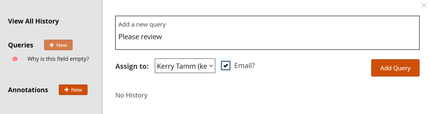Open the 'Why is this field empty?' query
430x114 pixels.
(x=58, y=59)
